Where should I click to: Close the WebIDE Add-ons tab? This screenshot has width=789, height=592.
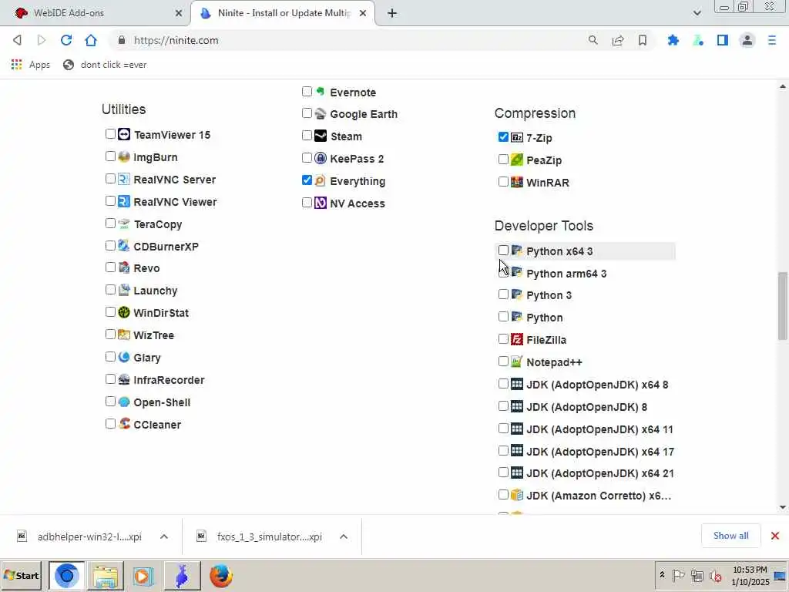tap(179, 14)
